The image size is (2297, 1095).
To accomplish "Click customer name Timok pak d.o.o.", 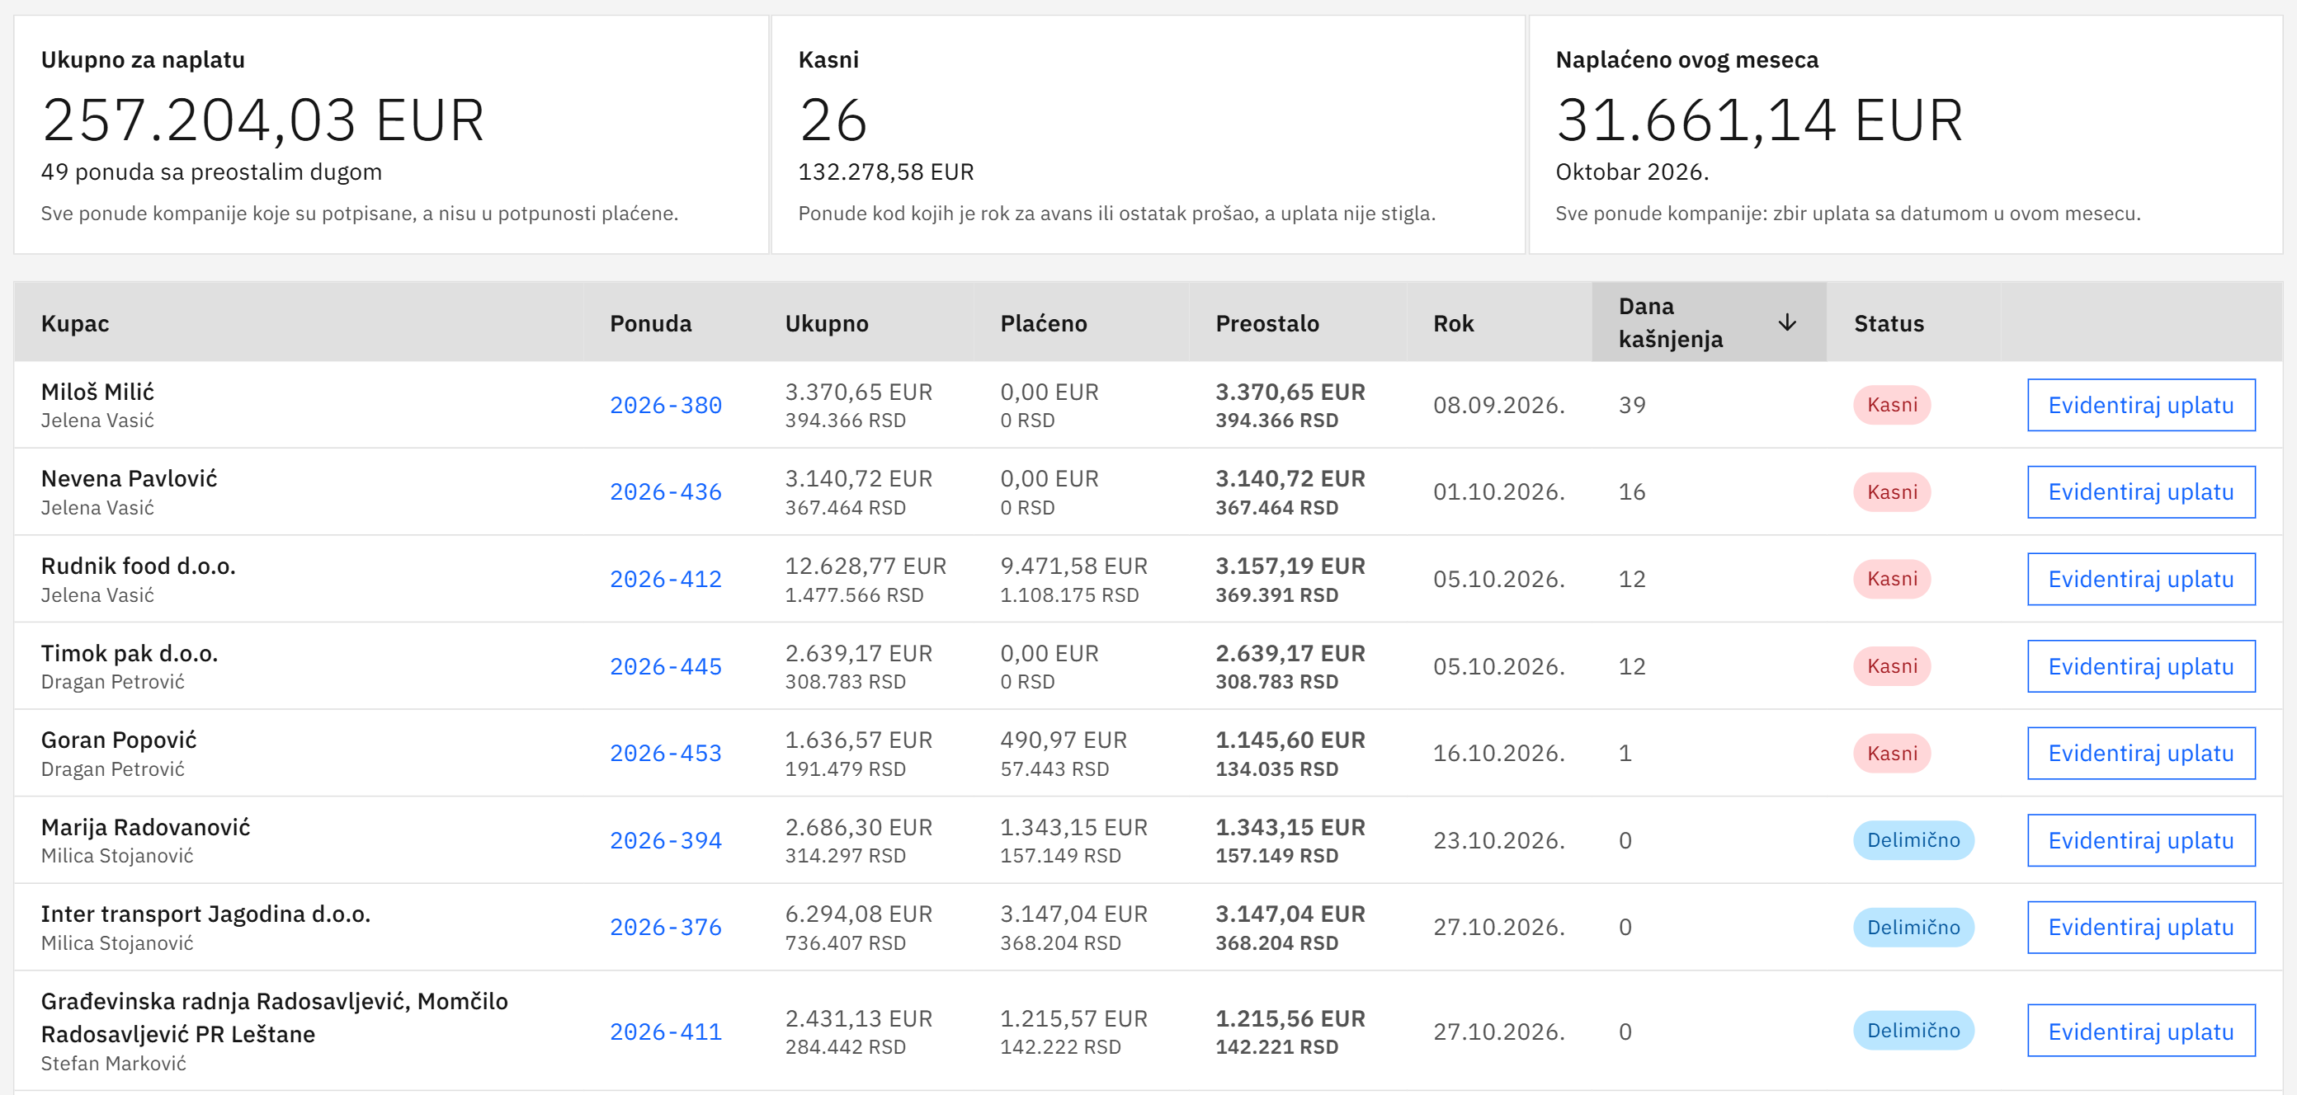I will [130, 653].
